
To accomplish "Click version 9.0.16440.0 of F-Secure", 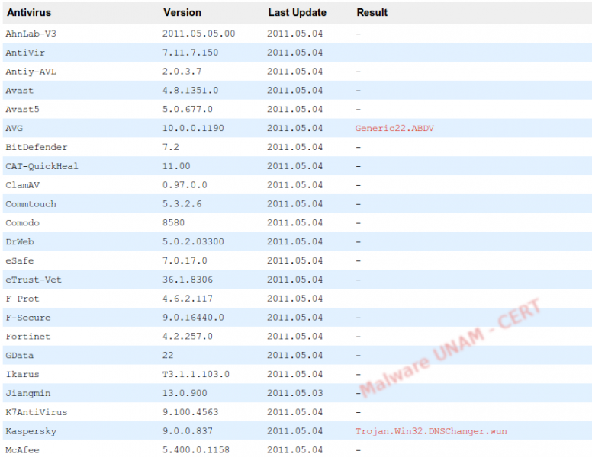I will point(193,318).
